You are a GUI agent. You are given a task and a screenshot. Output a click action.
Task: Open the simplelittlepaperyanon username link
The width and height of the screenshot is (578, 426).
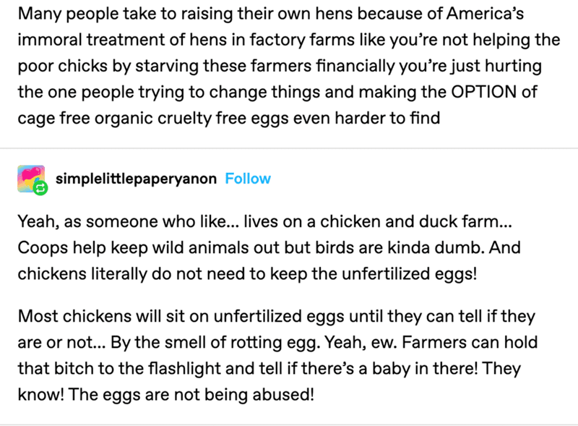[x=136, y=179]
